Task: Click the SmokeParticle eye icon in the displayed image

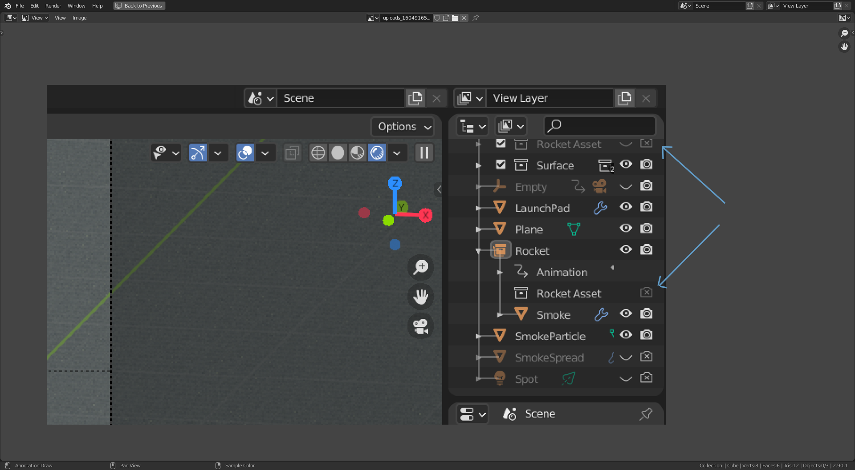Action: [x=626, y=335]
